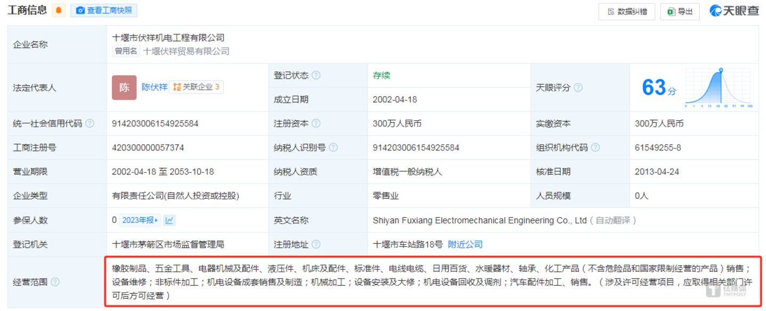
Task: Open the 查看工商快照 snapshot button
Action: point(104,11)
